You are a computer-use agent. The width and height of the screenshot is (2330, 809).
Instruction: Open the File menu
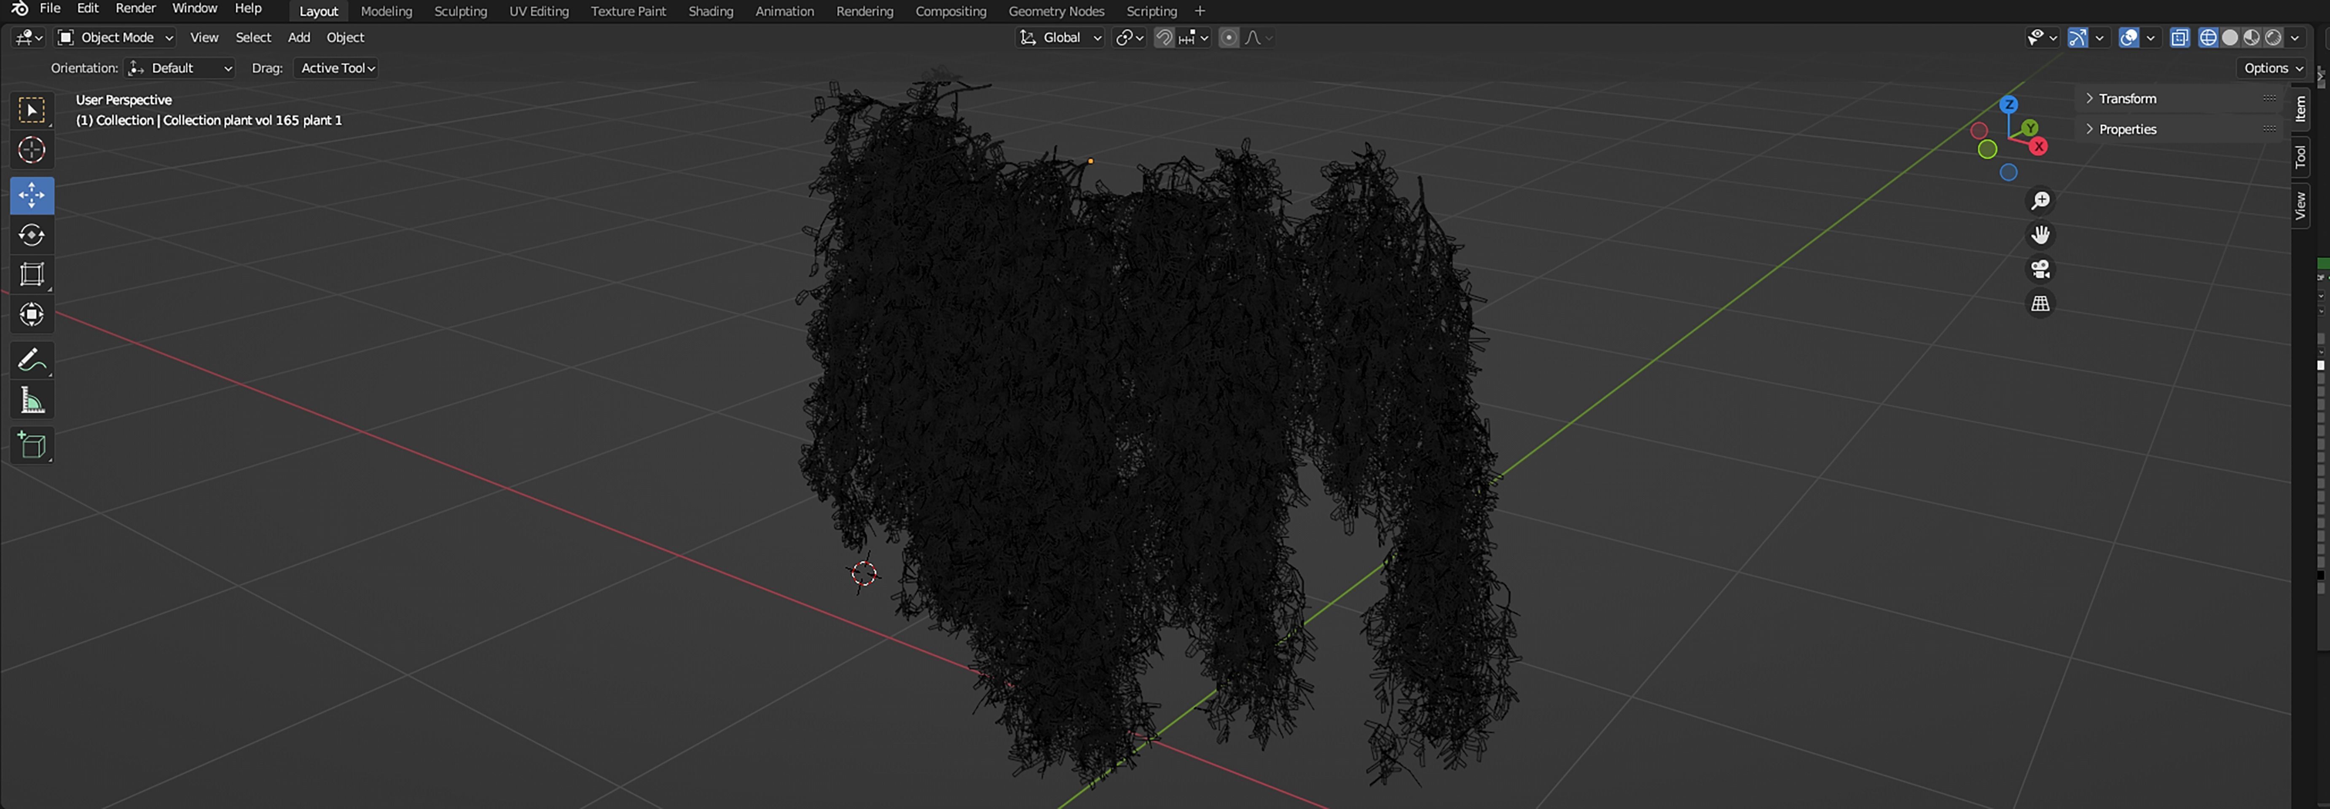tap(51, 8)
